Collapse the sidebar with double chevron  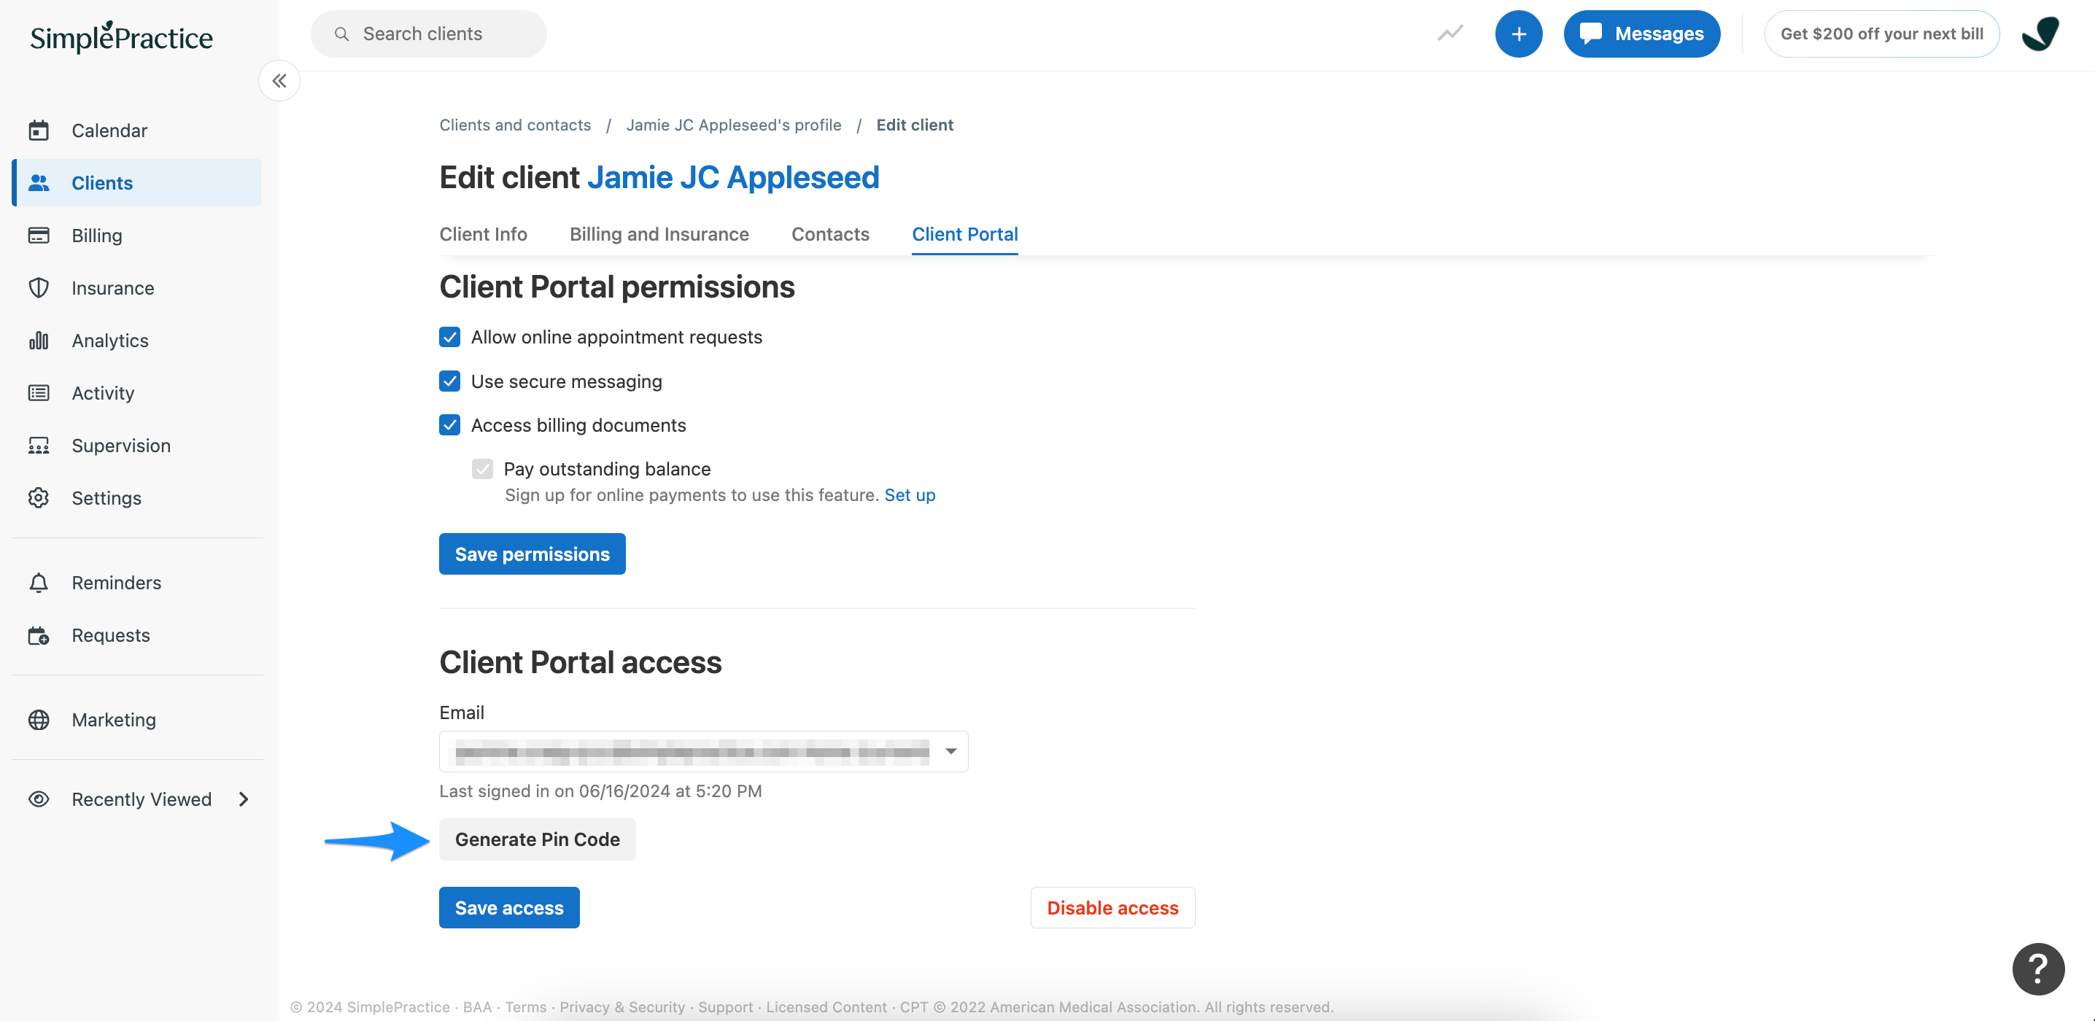click(x=279, y=80)
